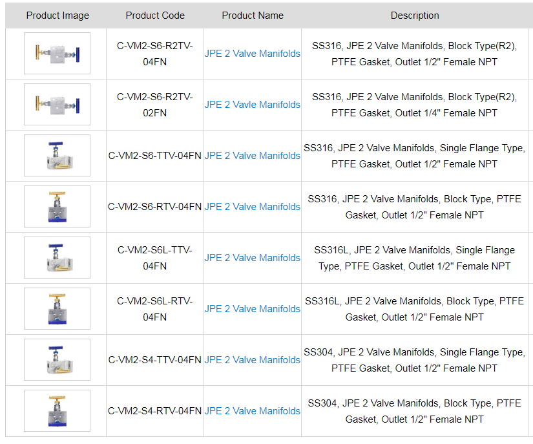This screenshot has width=533, height=444.
Task: Open JPE 2 Valve Manifolds link for C-VM2-S6-R2TV-04FN
Action: click(252, 54)
